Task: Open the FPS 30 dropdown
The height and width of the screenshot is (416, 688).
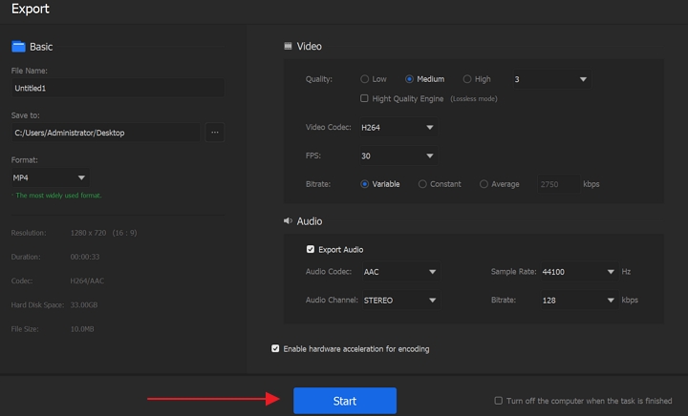Action: (x=398, y=156)
